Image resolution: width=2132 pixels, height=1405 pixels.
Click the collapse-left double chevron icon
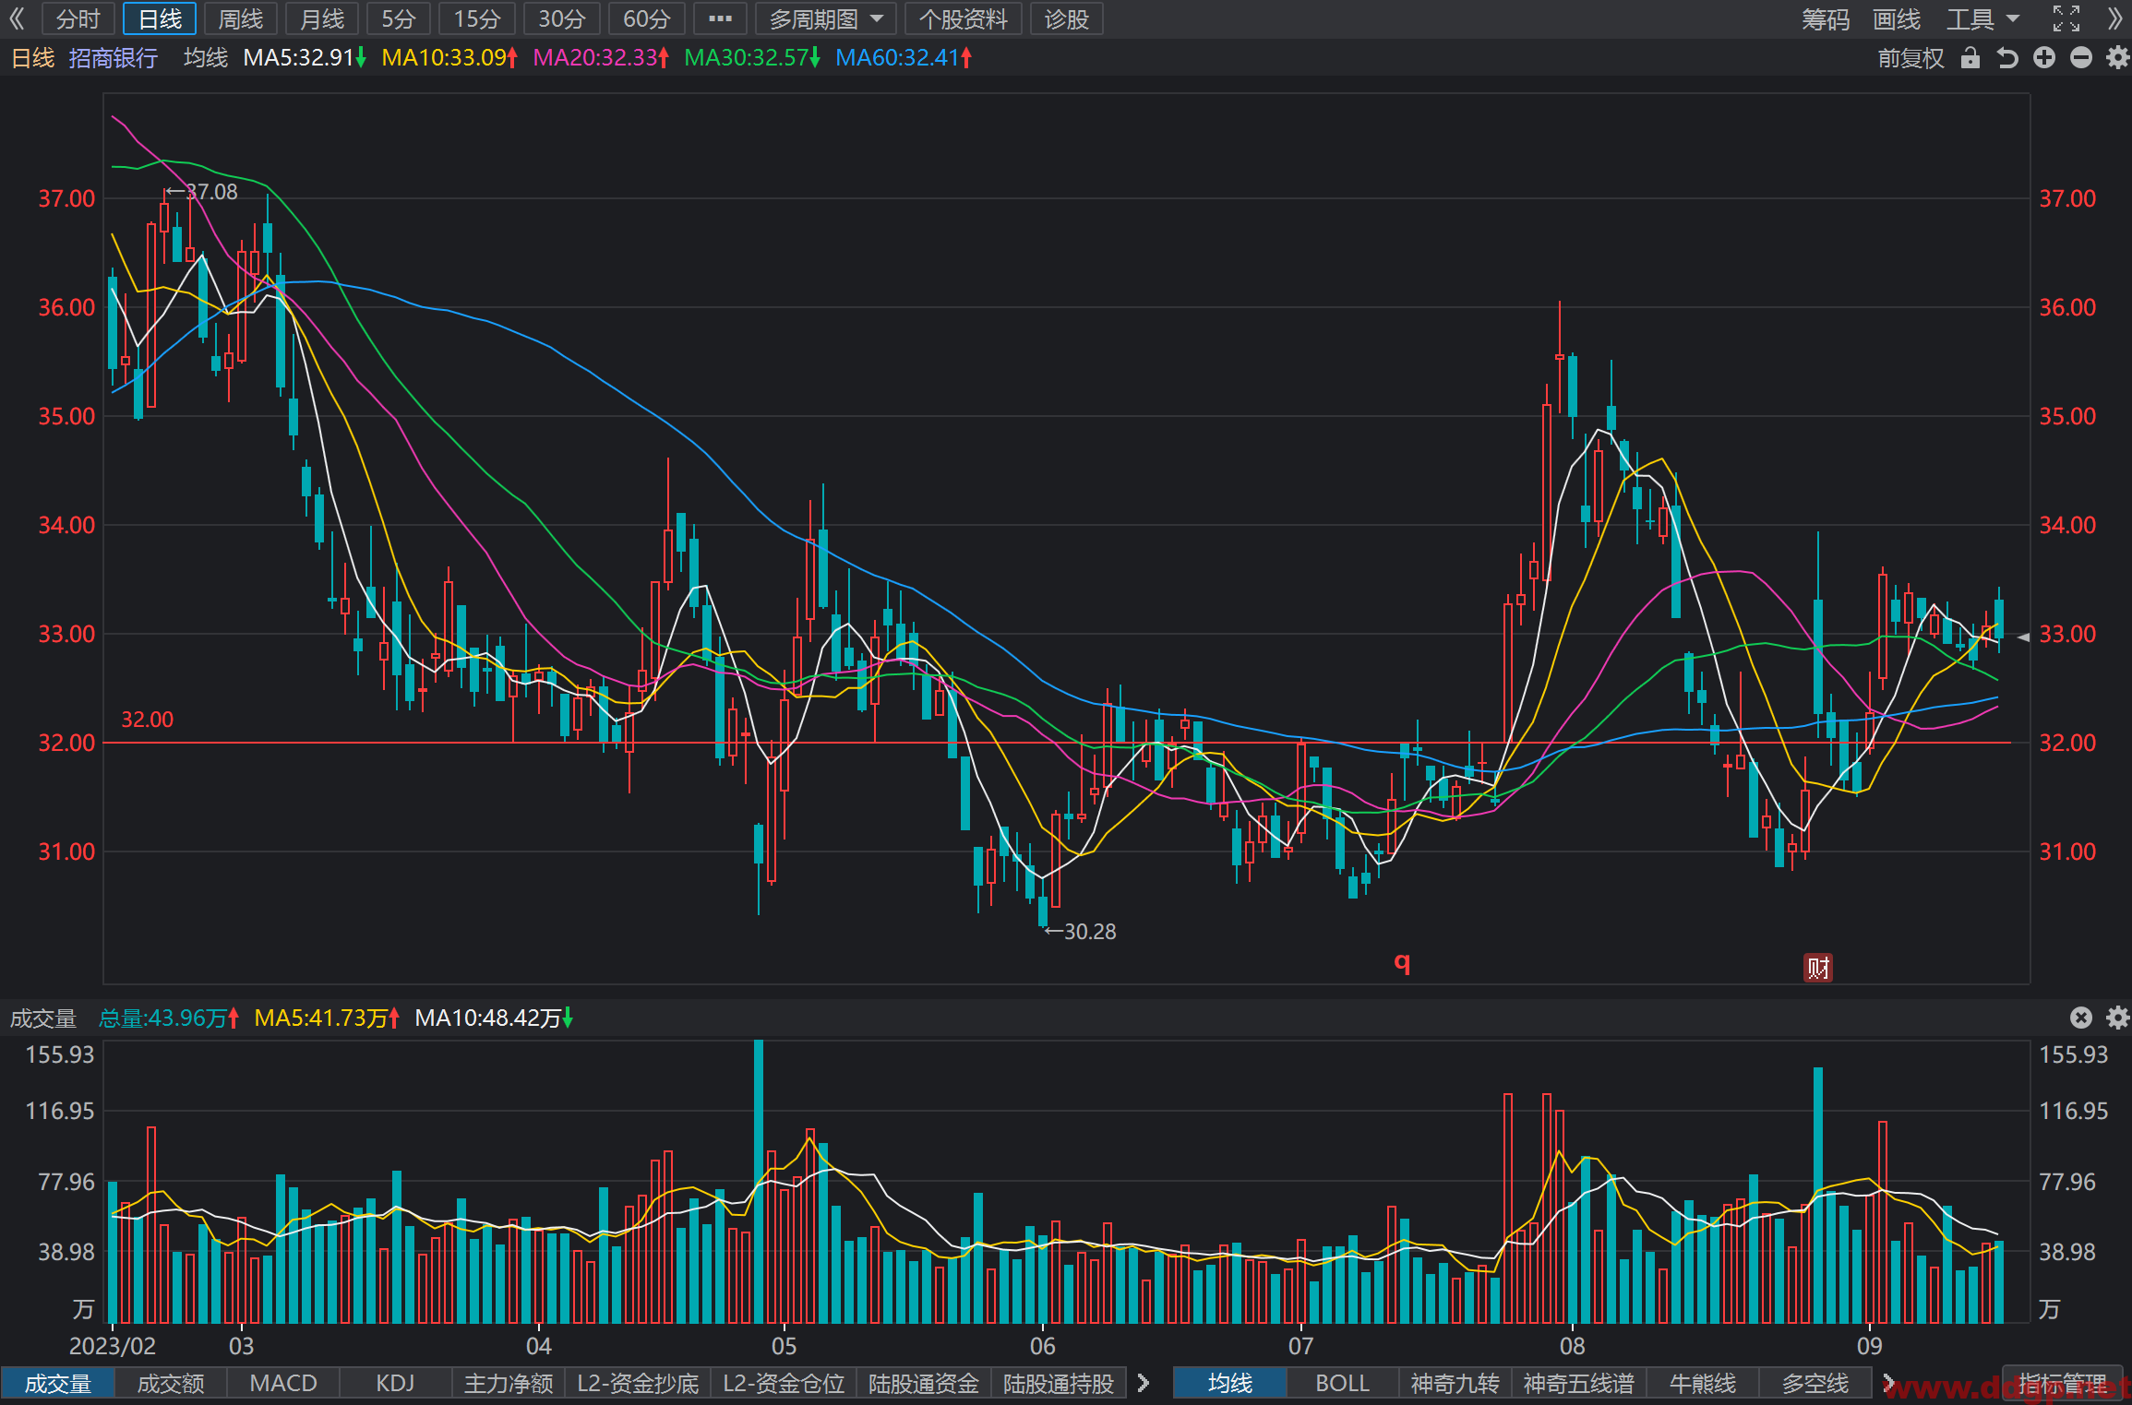[17, 18]
